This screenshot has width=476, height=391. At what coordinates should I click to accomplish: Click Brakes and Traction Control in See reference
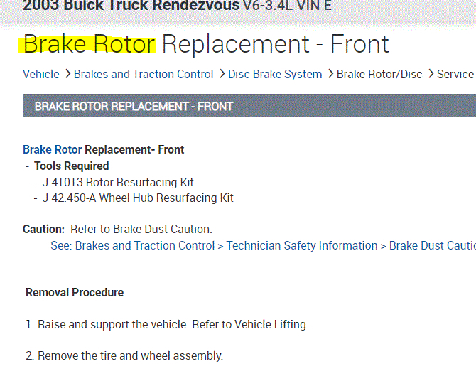click(145, 245)
